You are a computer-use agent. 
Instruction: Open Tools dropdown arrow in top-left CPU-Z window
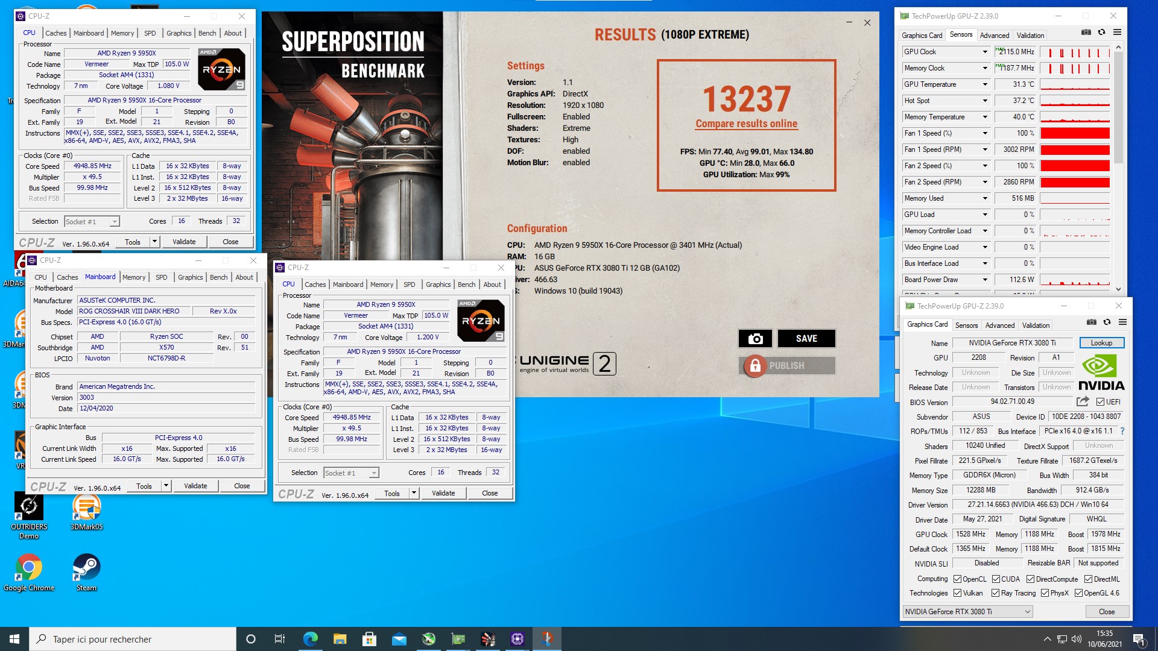point(154,242)
